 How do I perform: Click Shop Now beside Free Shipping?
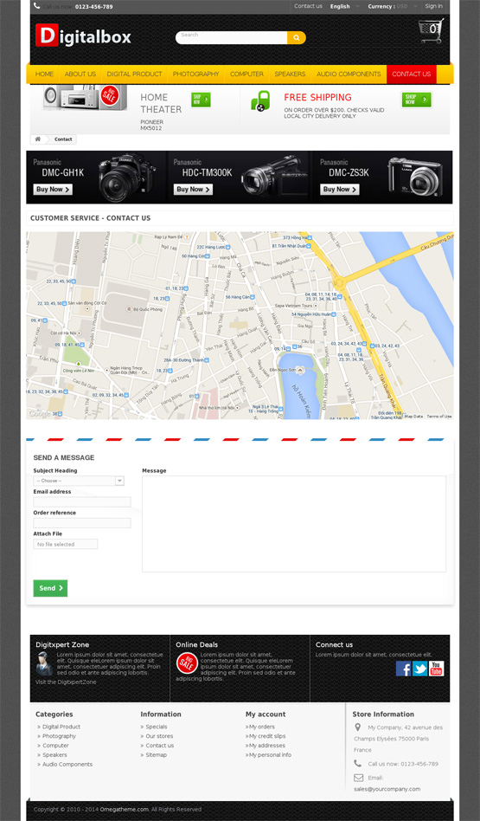417,100
